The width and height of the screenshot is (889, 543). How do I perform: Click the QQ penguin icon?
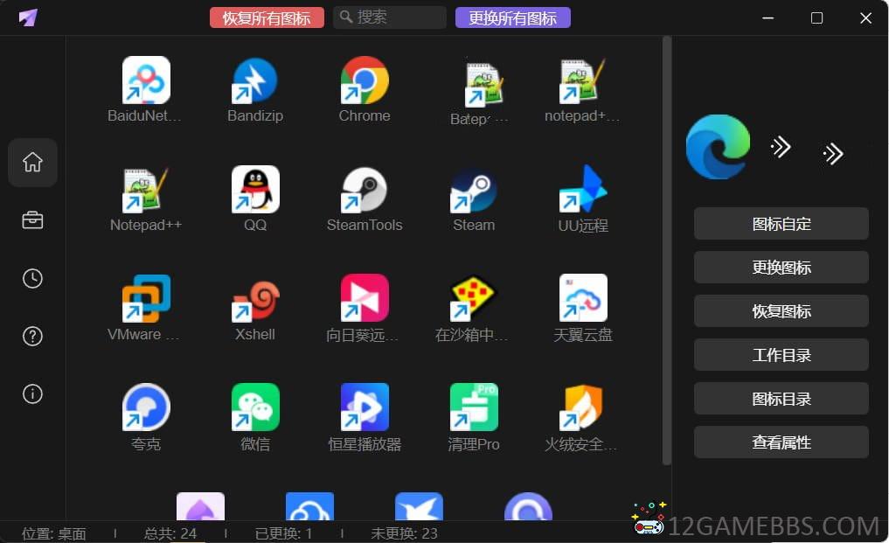point(254,190)
